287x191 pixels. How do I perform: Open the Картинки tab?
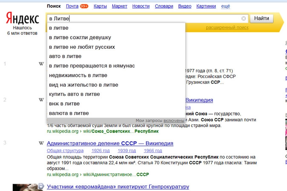(207, 6)
